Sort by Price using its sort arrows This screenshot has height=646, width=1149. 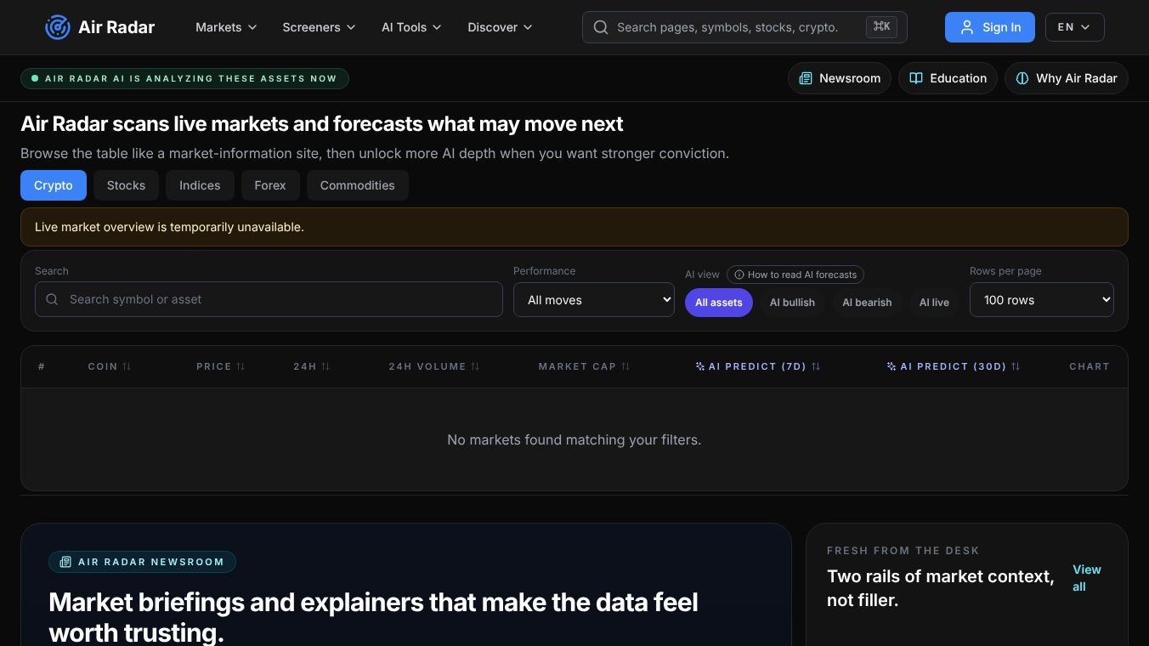(x=241, y=366)
